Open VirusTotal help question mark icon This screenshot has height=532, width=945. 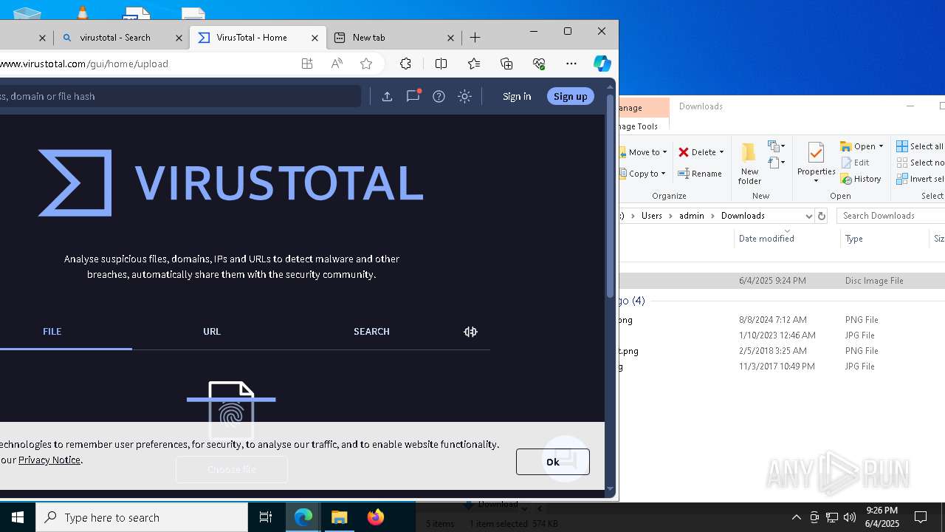[x=439, y=96]
